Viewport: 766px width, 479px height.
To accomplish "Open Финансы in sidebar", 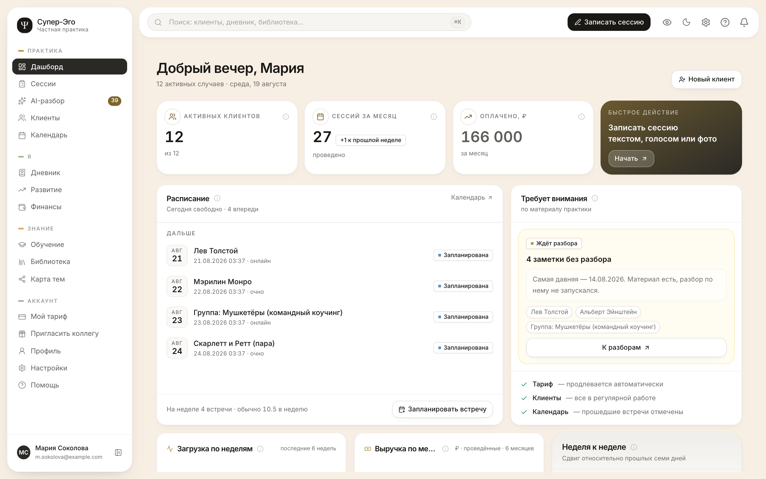I will coord(70,207).
